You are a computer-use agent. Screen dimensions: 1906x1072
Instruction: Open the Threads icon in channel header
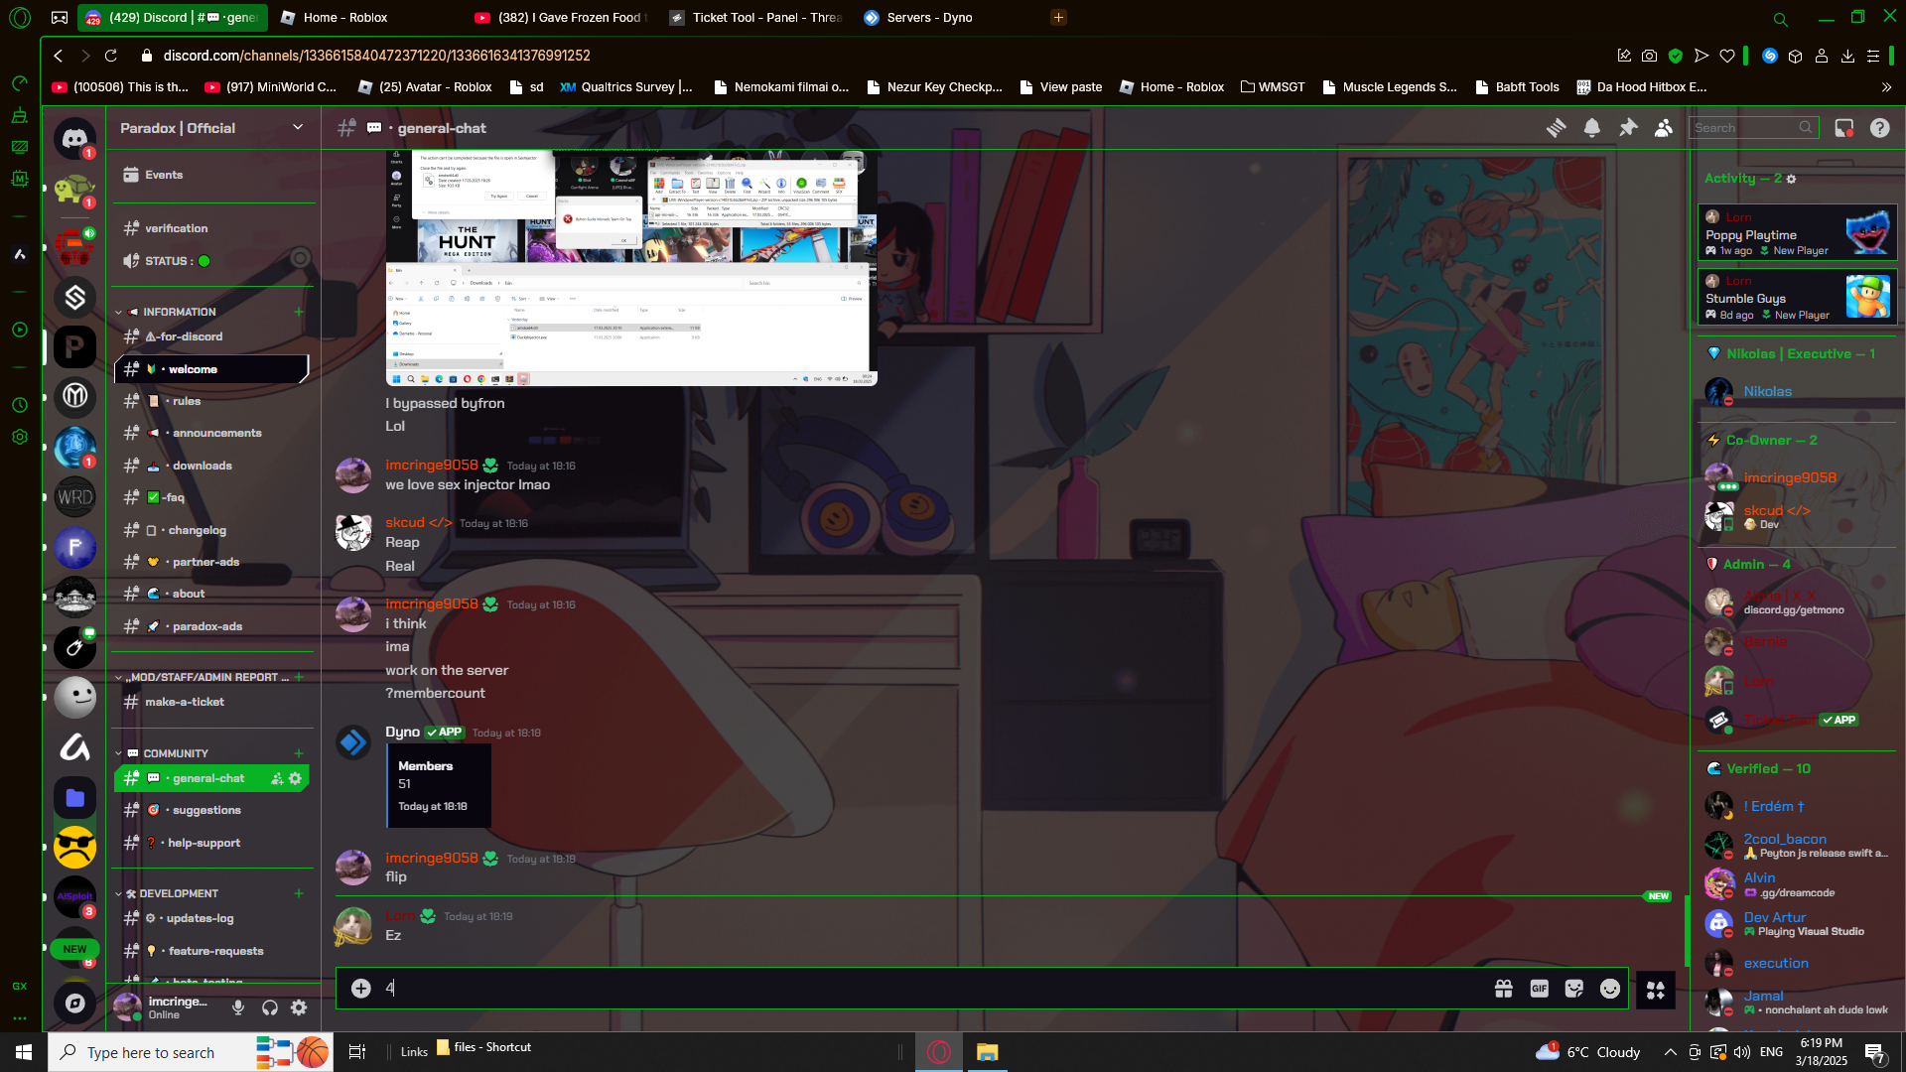[1556, 128]
